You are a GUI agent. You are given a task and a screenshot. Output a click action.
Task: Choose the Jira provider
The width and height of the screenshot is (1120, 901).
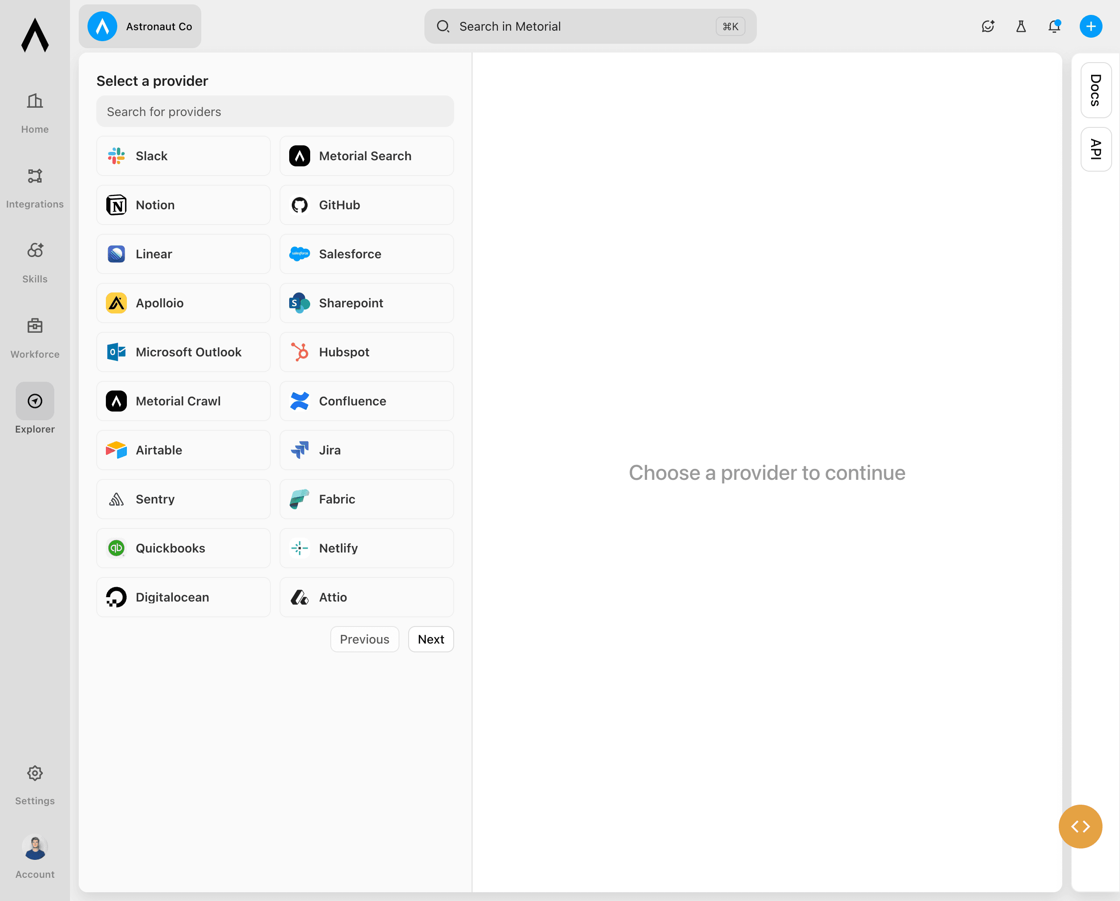click(x=366, y=450)
